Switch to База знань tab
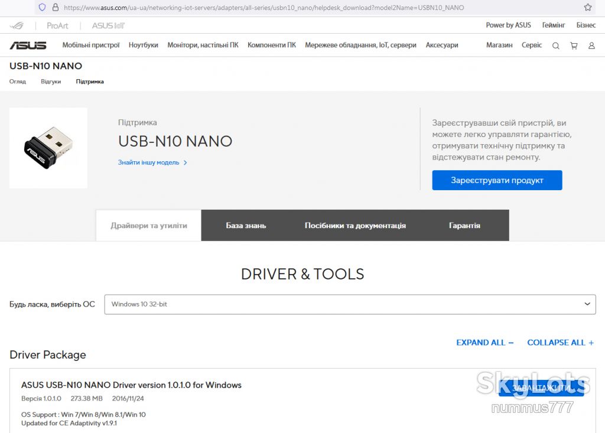The width and height of the screenshot is (605, 433). 246,226
